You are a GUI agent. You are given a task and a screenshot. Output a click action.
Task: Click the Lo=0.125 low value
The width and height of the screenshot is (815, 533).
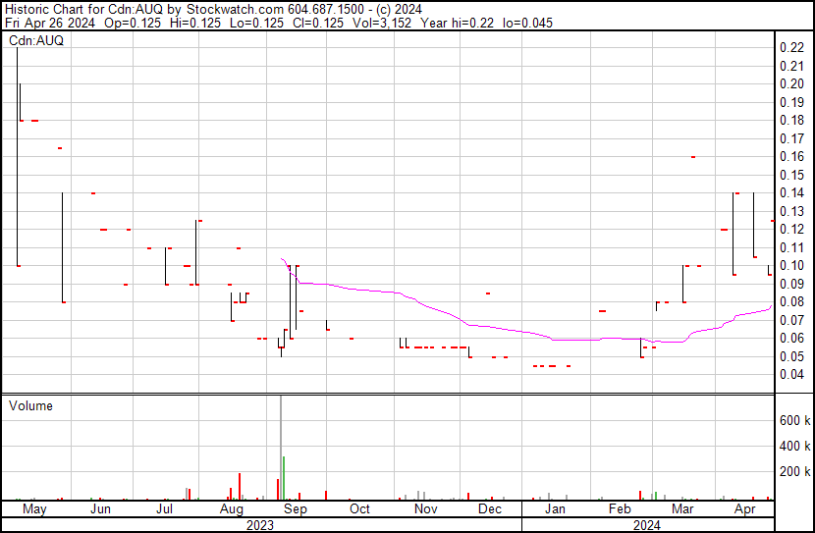coord(256,23)
